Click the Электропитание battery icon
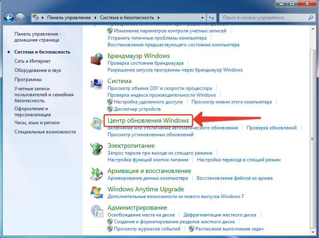The width and height of the screenshot is (319, 238). tap(96, 149)
